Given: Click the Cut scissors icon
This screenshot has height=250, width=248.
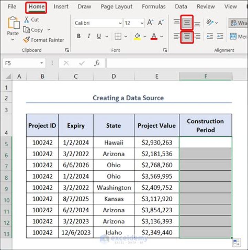Looking at the screenshot, I should coord(27,20).
